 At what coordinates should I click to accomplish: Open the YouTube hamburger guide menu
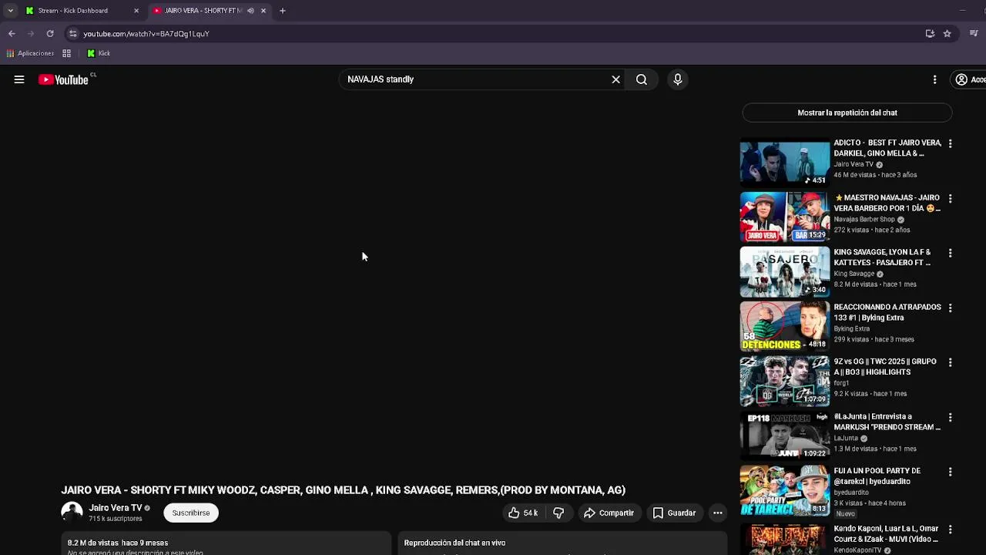(x=19, y=79)
